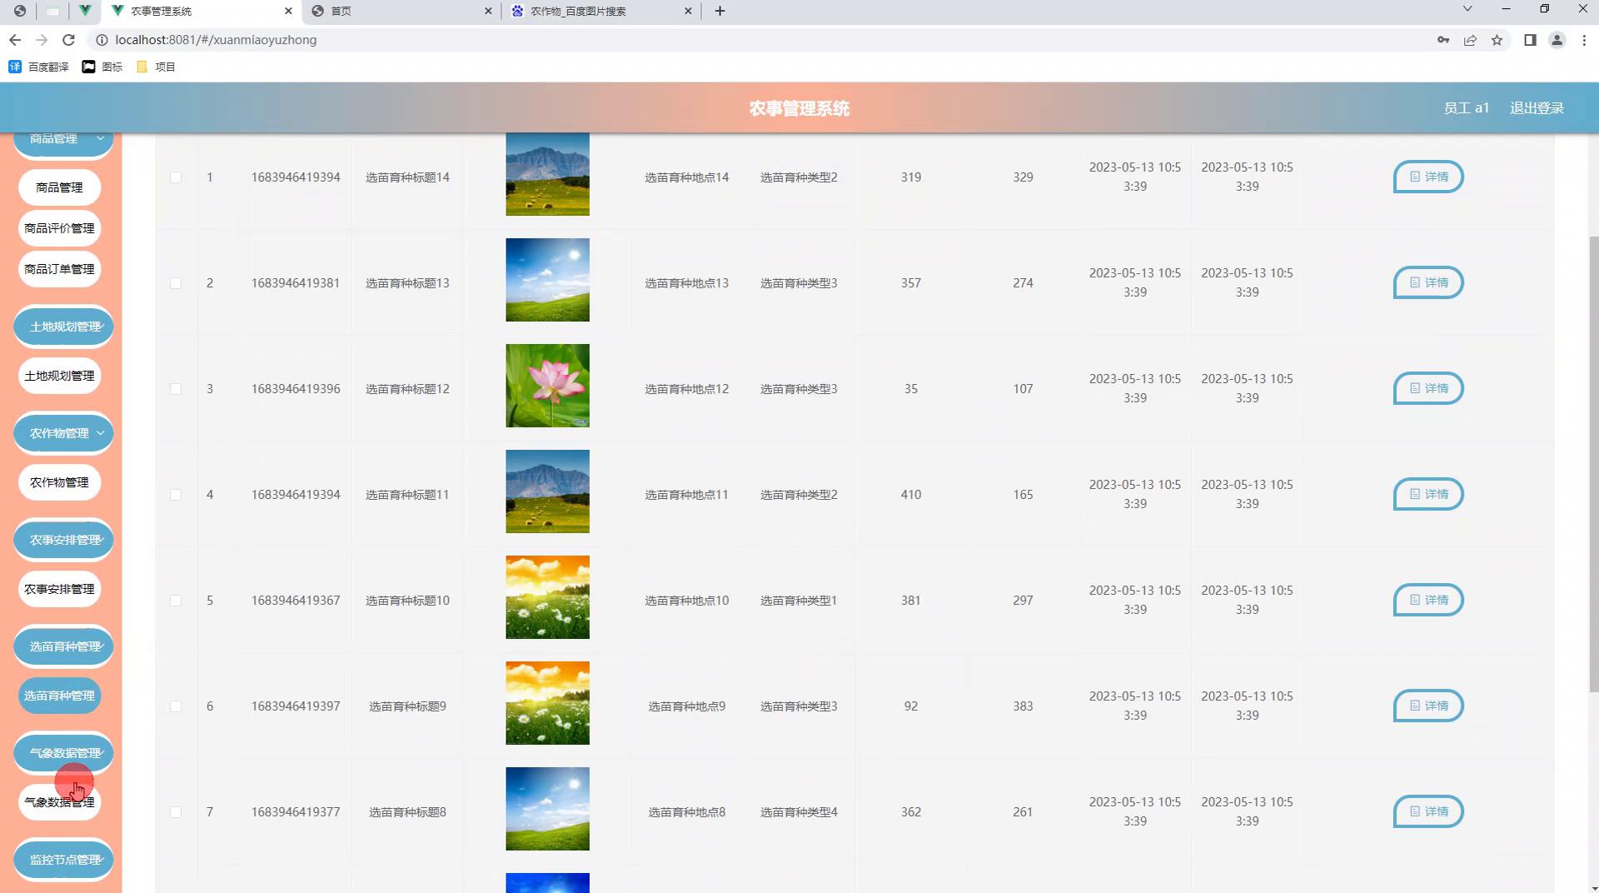Open daisy sunset thumbnail in row 5
Viewport: 1599px width, 893px height.
(547, 597)
